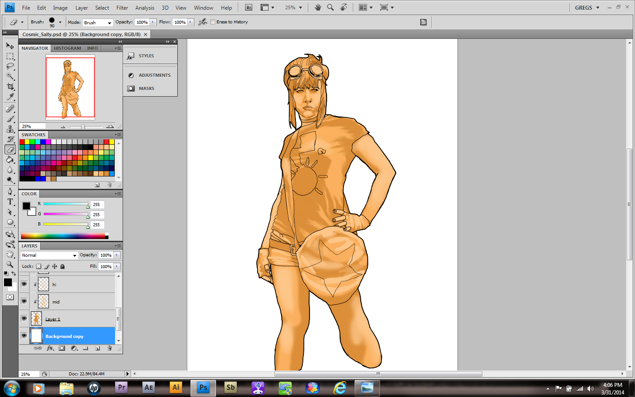Viewport: 635px width, 397px height.
Task: Switch to the Histogram tab
Action: click(x=67, y=49)
